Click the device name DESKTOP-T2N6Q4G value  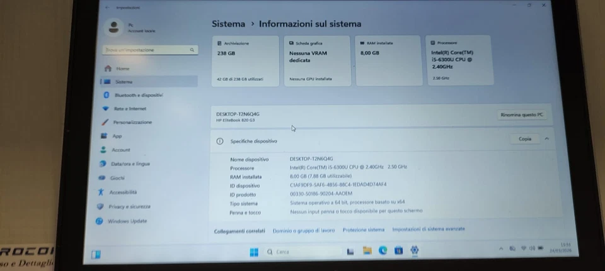[x=311, y=158]
